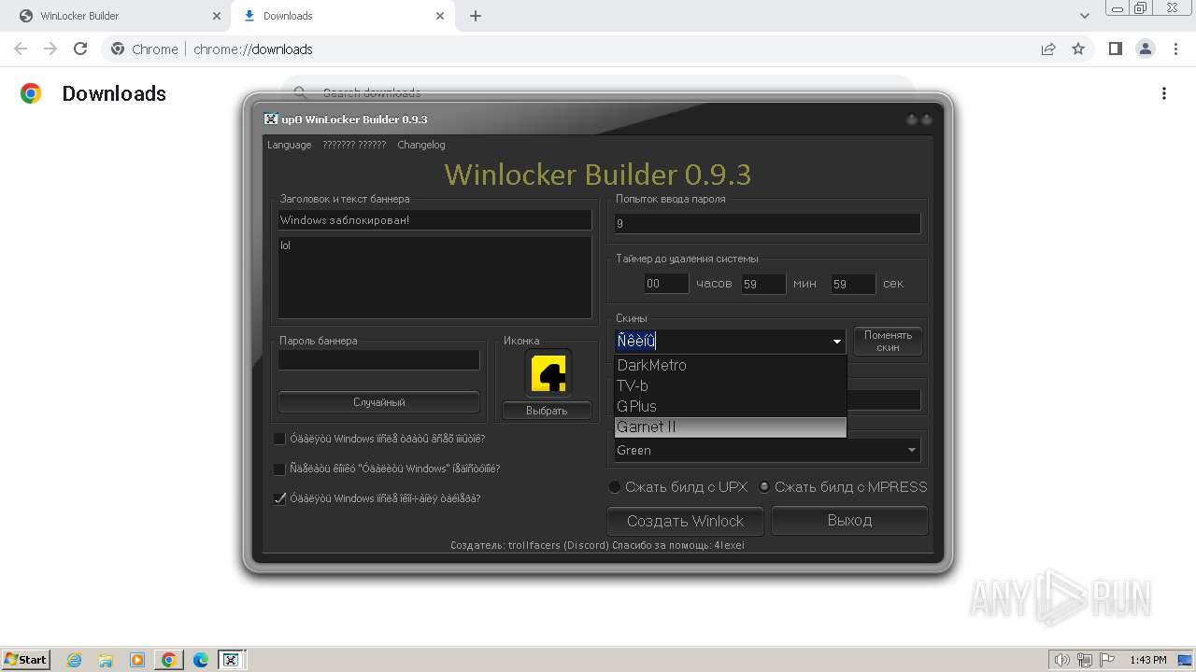Open the Chrome profile avatar

pos(1145,49)
